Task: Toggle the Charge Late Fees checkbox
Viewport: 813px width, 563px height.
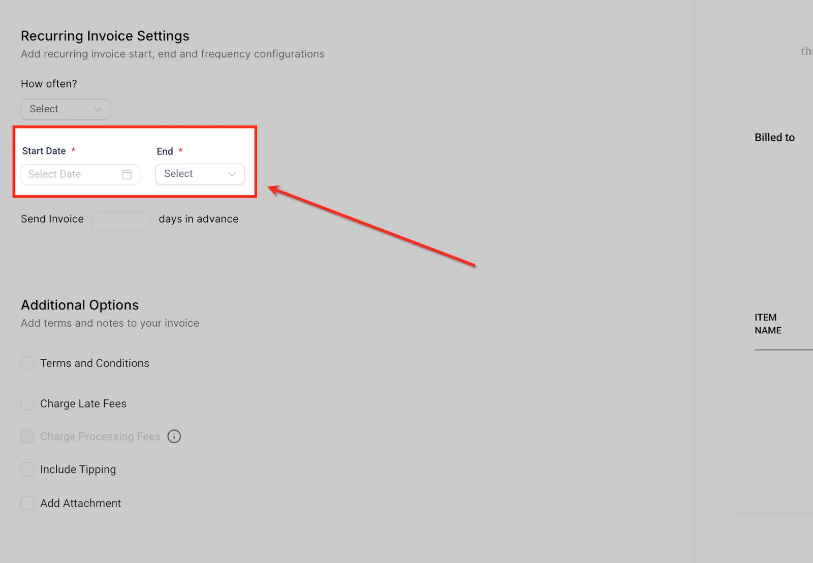Action: [x=27, y=403]
